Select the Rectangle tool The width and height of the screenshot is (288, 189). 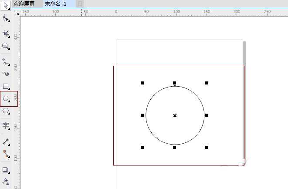point(6,87)
